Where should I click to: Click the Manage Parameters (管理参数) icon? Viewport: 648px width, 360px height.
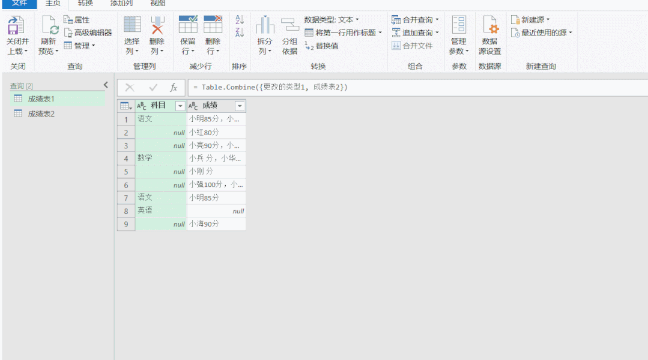click(459, 25)
